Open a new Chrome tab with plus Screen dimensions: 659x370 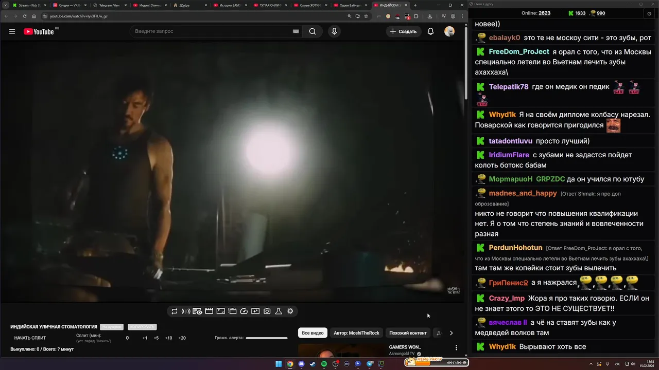[415, 5]
